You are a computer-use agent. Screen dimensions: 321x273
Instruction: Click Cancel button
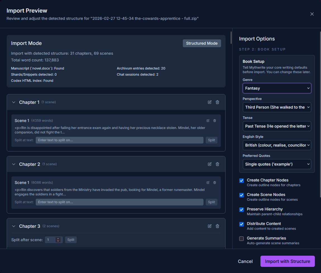245,261
